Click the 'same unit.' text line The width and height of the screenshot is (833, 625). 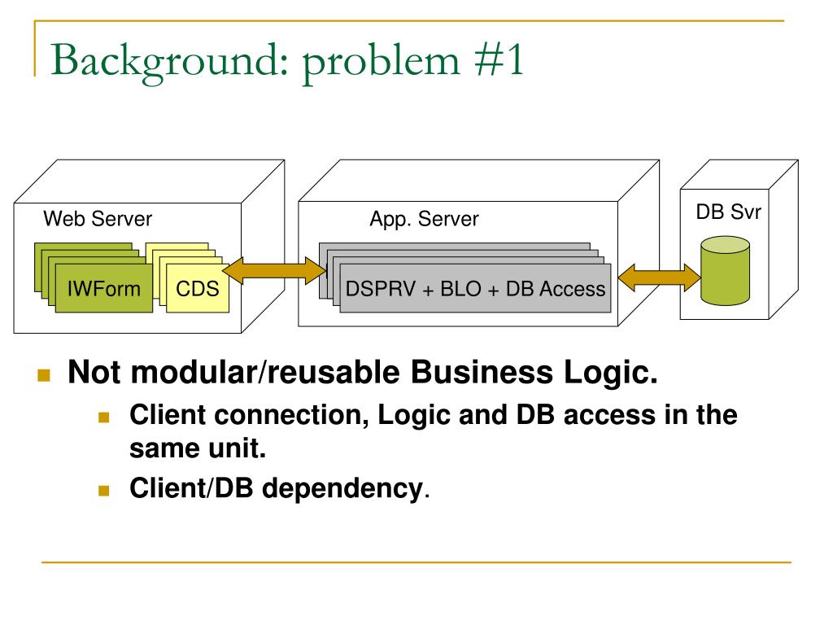click(x=198, y=448)
